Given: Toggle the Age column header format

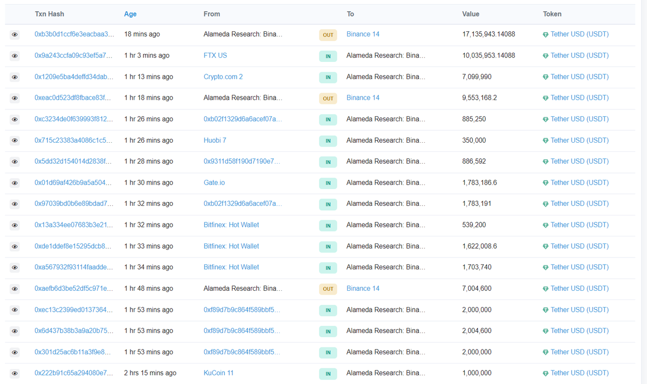Looking at the screenshot, I should [x=130, y=14].
